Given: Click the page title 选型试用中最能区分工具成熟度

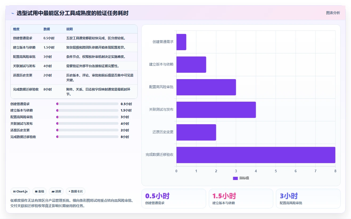Looking at the screenshot, I should 72,13.
